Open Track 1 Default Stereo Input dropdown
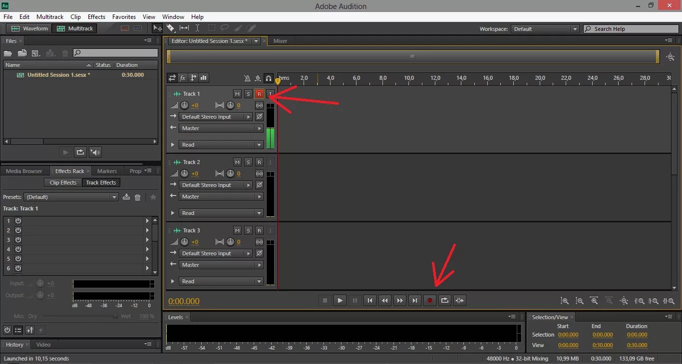 (x=216, y=117)
